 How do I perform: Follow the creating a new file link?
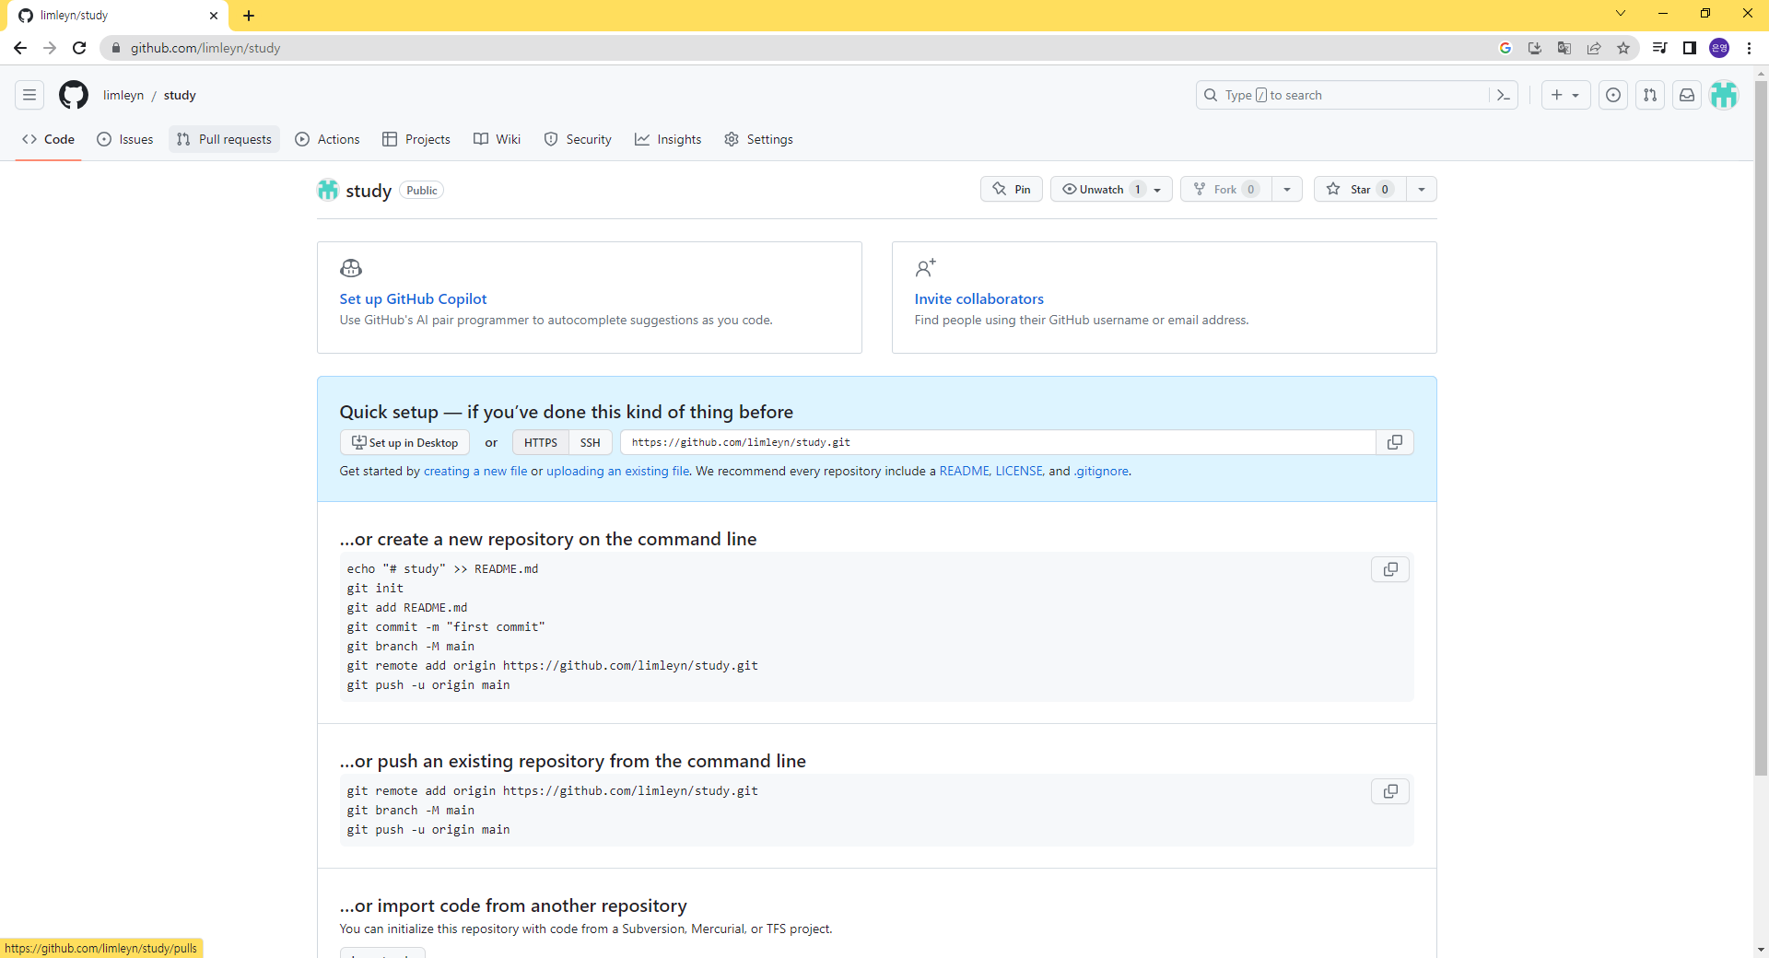(x=475, y=471)
